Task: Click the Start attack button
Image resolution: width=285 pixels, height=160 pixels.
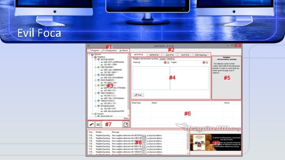Action: tap(139, 95)
